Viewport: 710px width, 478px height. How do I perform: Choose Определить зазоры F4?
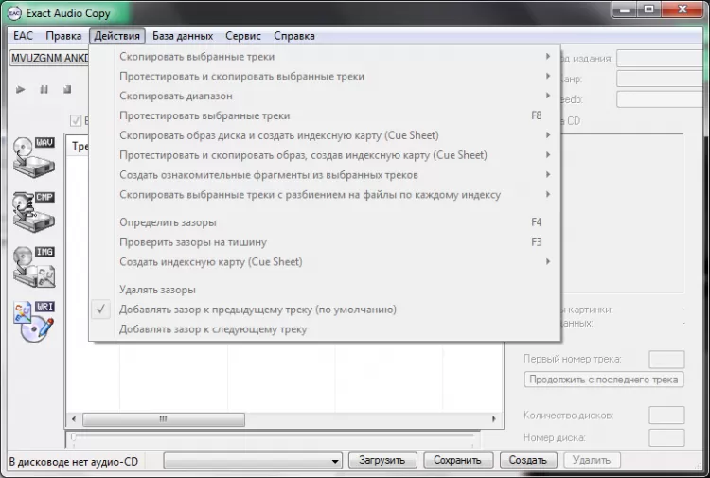point(325,222)
